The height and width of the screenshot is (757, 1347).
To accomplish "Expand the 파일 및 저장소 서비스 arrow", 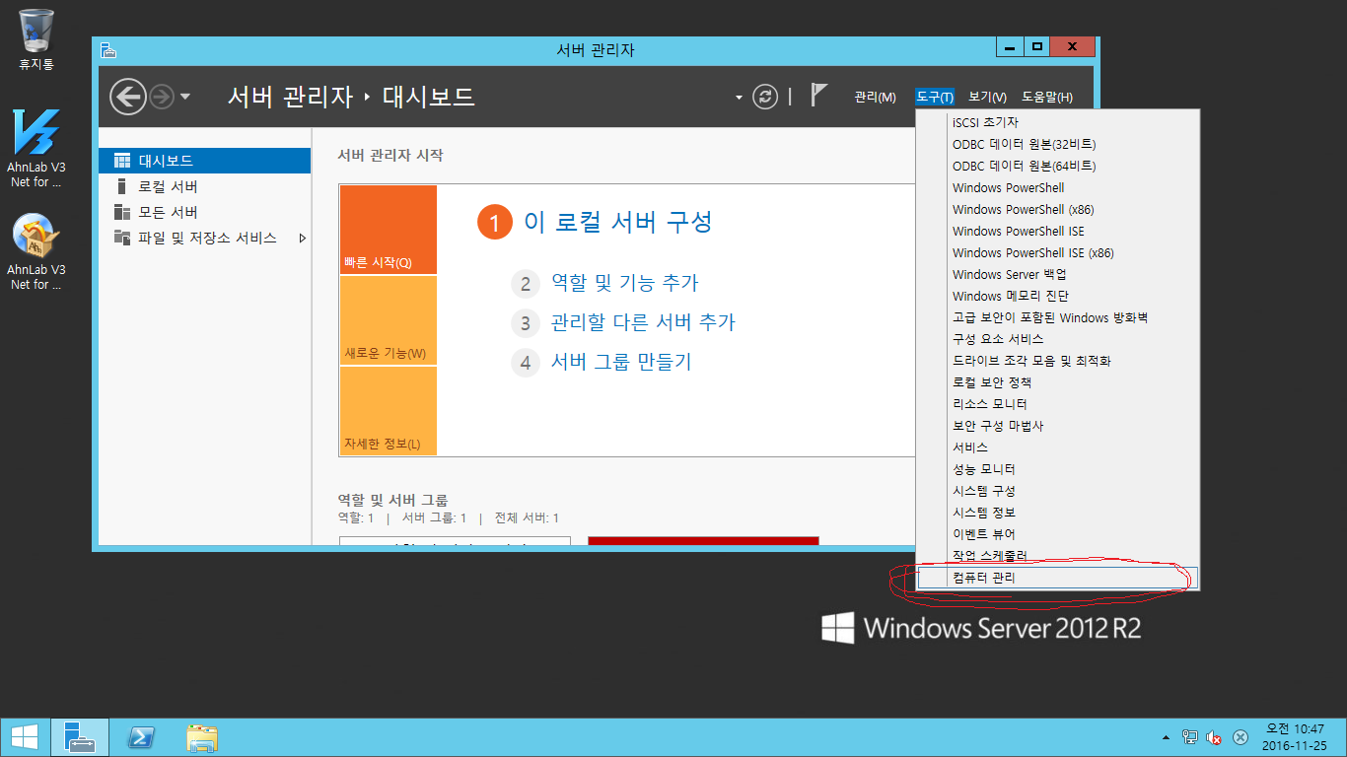I will pyautogui.click(x=302, y=238).
